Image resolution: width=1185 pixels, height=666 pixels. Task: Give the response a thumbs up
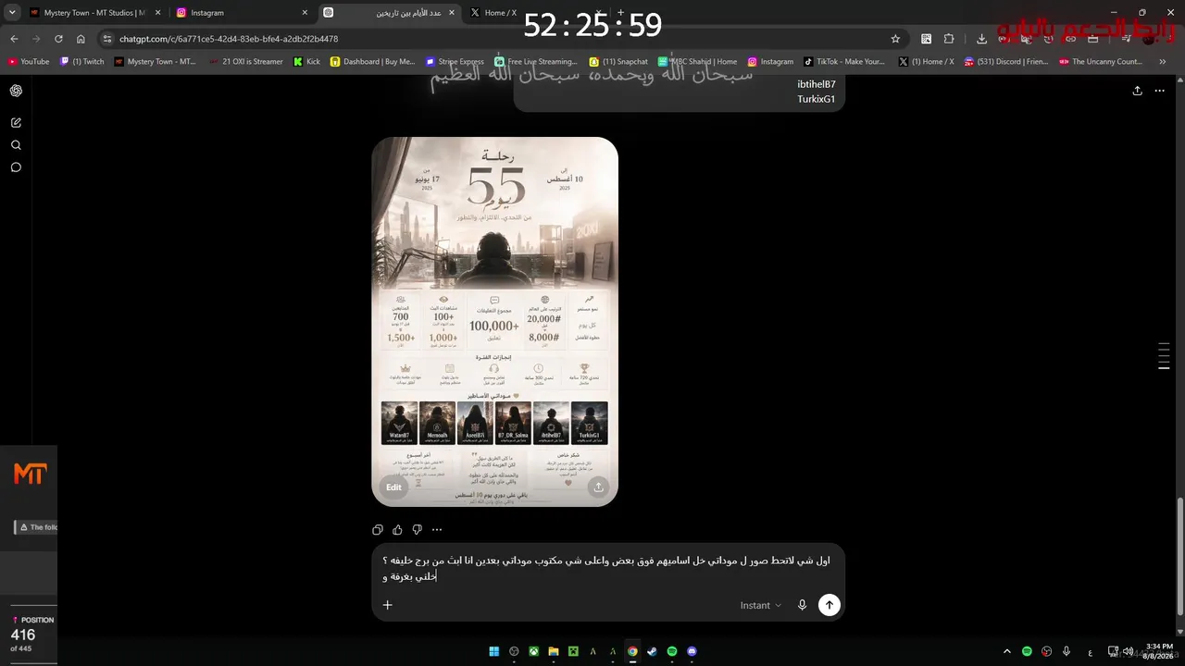coord(397,530)
